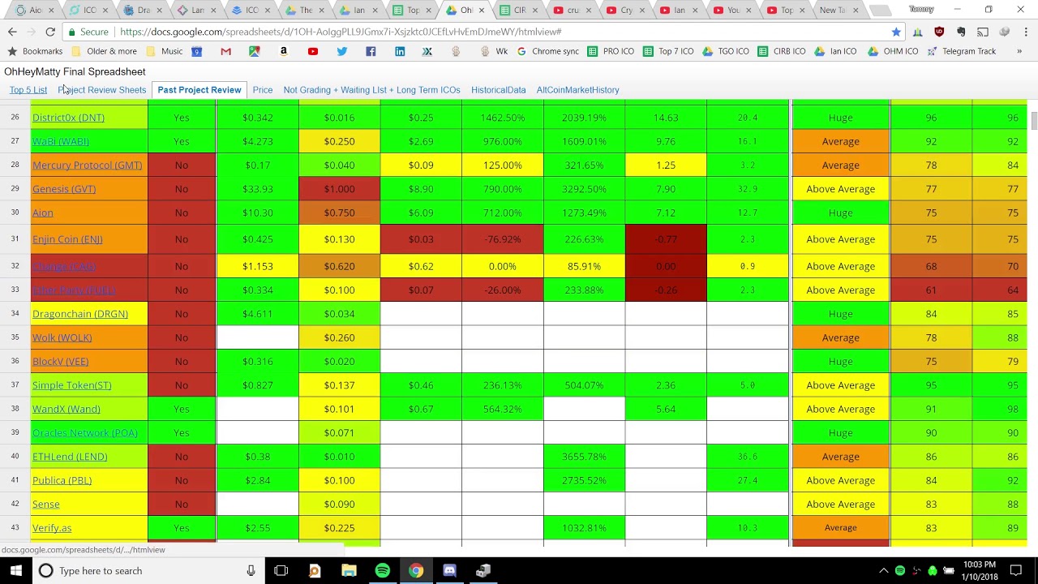
Task: Click the bookmark star in address bar
Action: click(896, 32)
